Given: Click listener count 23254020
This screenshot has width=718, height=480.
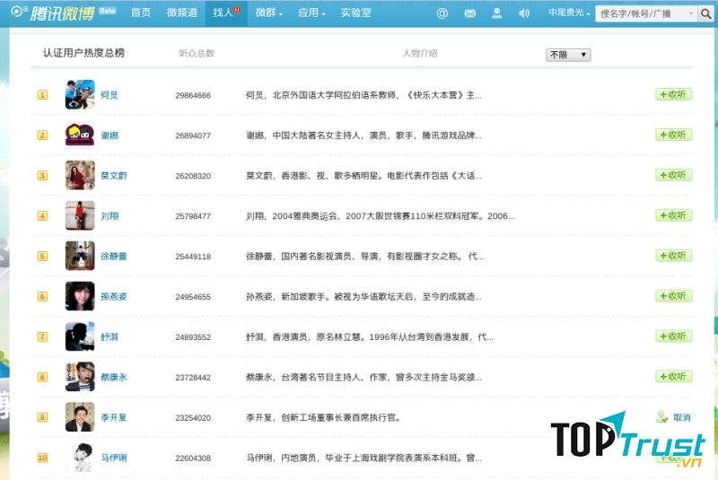Looking at the screenshot, I should pyautogui.click(x=193, y=418).
